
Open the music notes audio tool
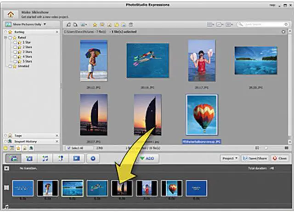45,158
